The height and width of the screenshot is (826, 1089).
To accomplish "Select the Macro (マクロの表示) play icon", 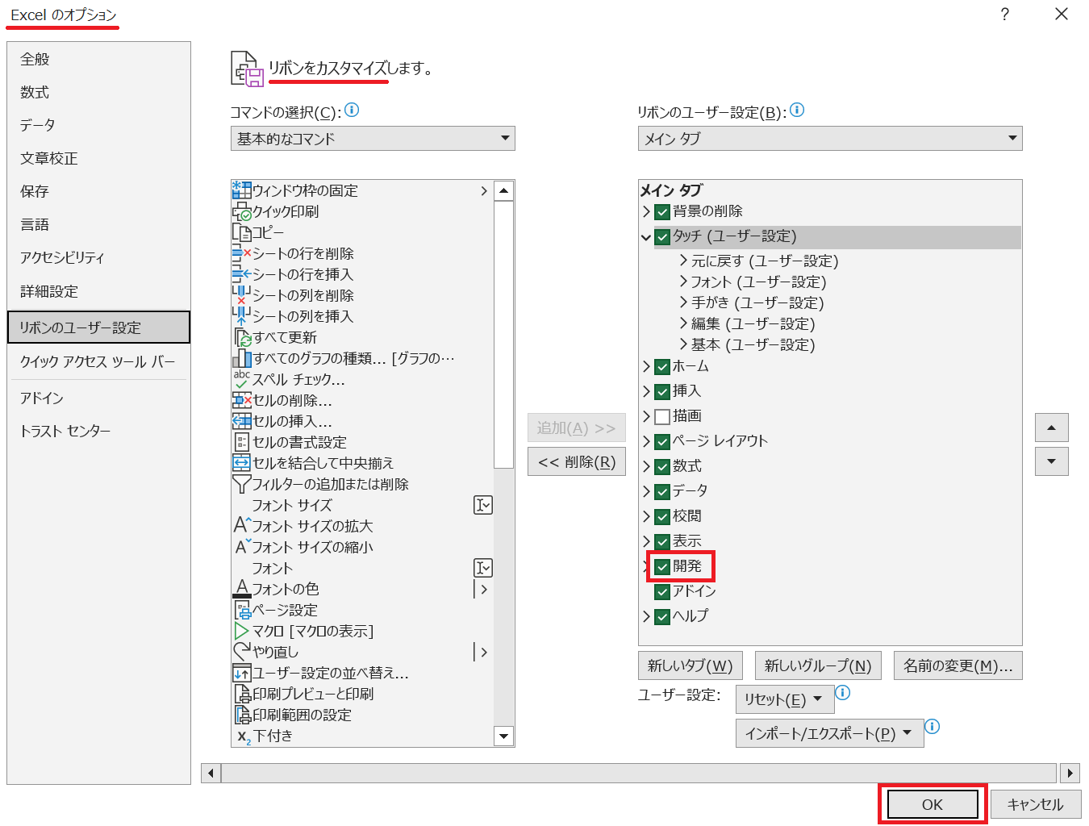I will click(241, 631).
